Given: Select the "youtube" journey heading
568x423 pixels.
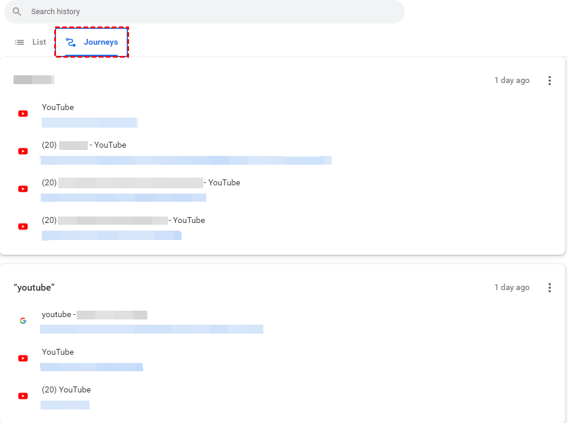Looking at the screenshot, I should click(34, 288).
